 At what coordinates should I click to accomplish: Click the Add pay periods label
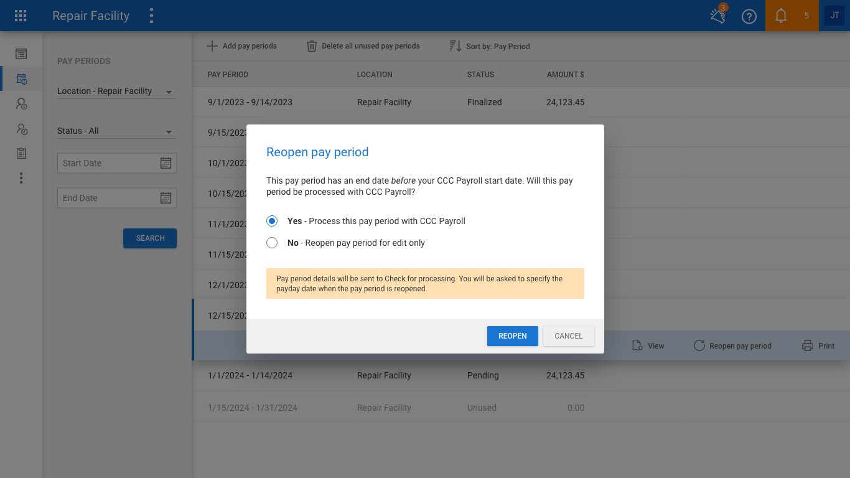250,46
